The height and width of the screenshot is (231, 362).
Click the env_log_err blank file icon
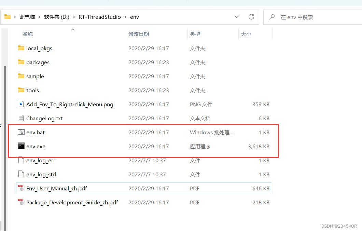coord(21,160)
